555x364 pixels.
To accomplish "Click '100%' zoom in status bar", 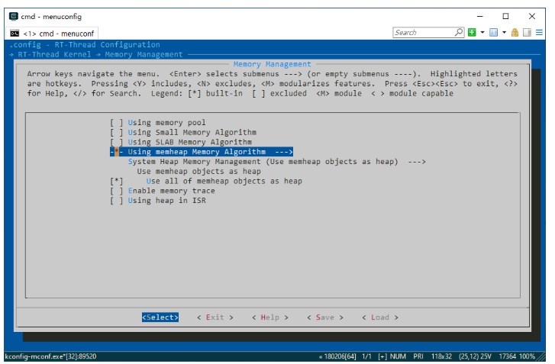I will point(527,356).
